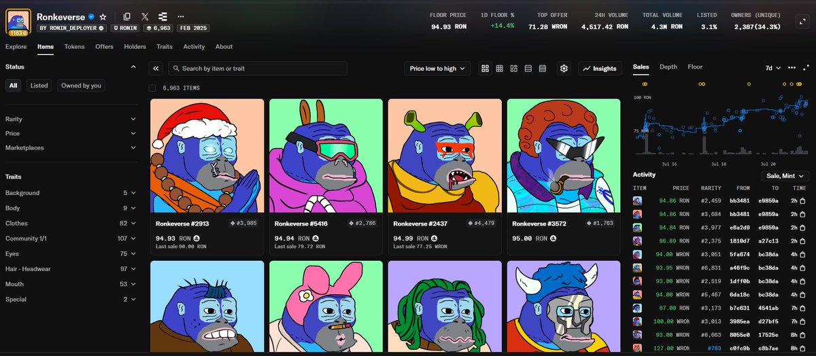
Task: Open the Activity tab
Action: 194,47
